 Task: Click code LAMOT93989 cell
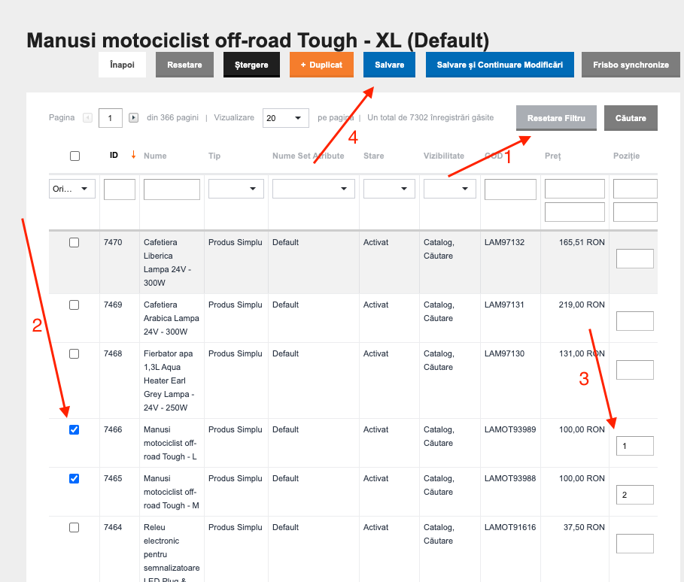pos(510,429)
